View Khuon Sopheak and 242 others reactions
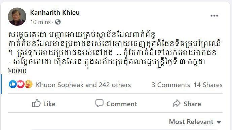The image size is (232, 130). point(83,85)
